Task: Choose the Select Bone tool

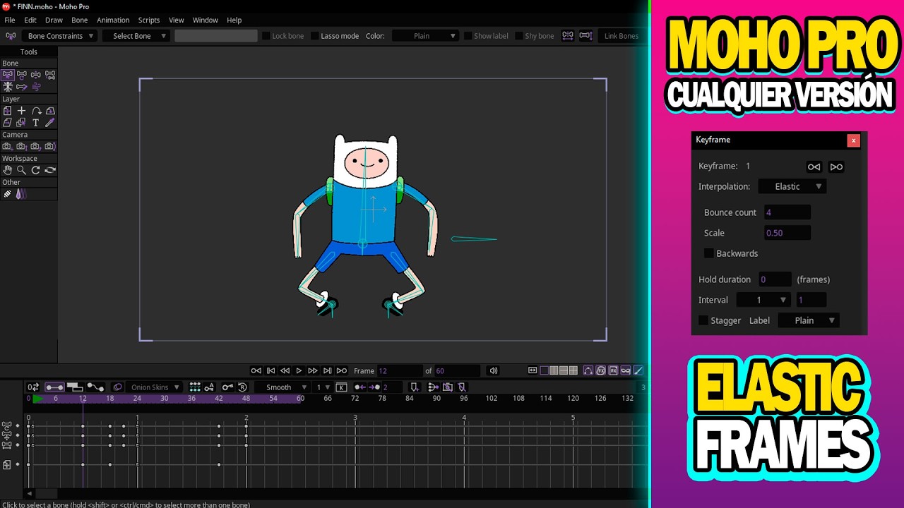Action: (x=7, y=74)
